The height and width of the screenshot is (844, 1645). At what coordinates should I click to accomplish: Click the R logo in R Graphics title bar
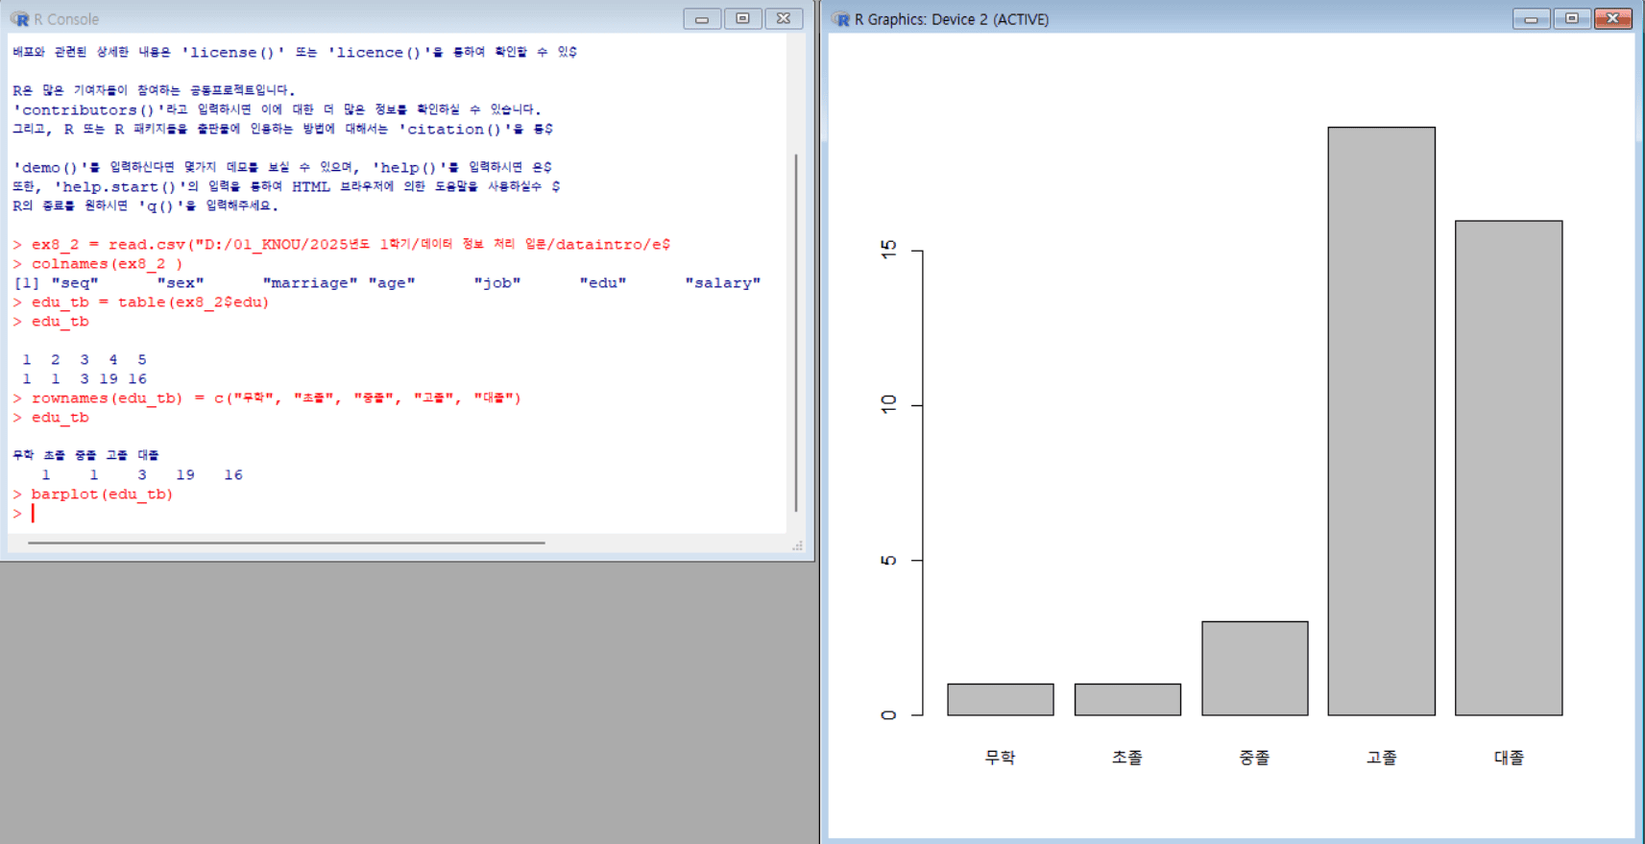click(x=841, y=19)
